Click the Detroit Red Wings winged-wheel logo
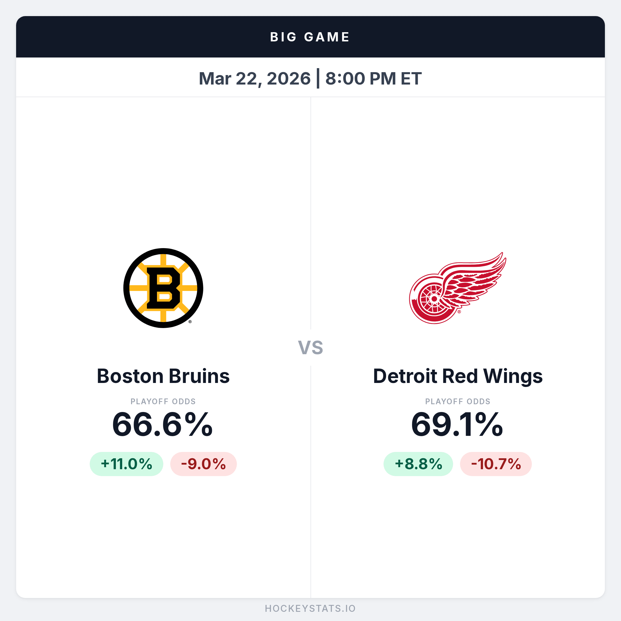The height and width of the screenshot is (621, 621). (x=457, y=288)
